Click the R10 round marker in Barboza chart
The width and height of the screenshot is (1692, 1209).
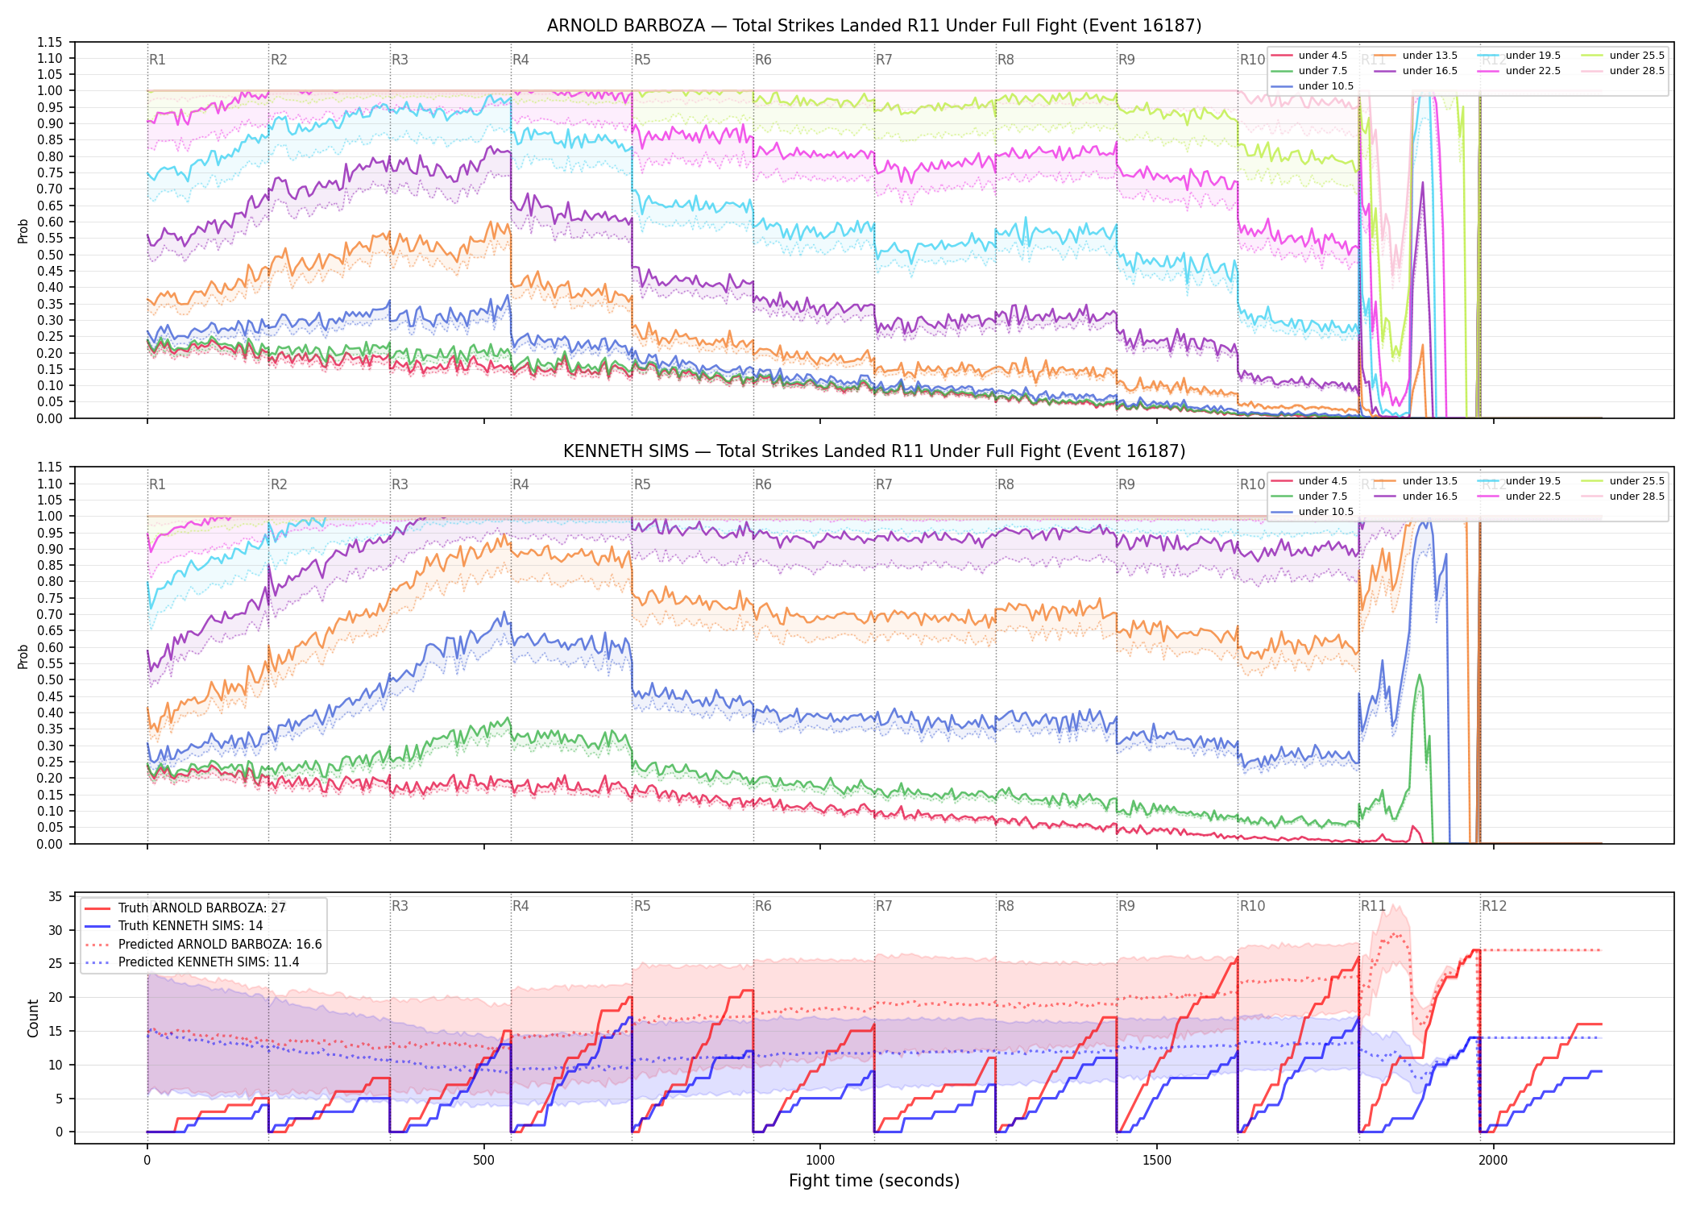click(x=1252, y=60)
